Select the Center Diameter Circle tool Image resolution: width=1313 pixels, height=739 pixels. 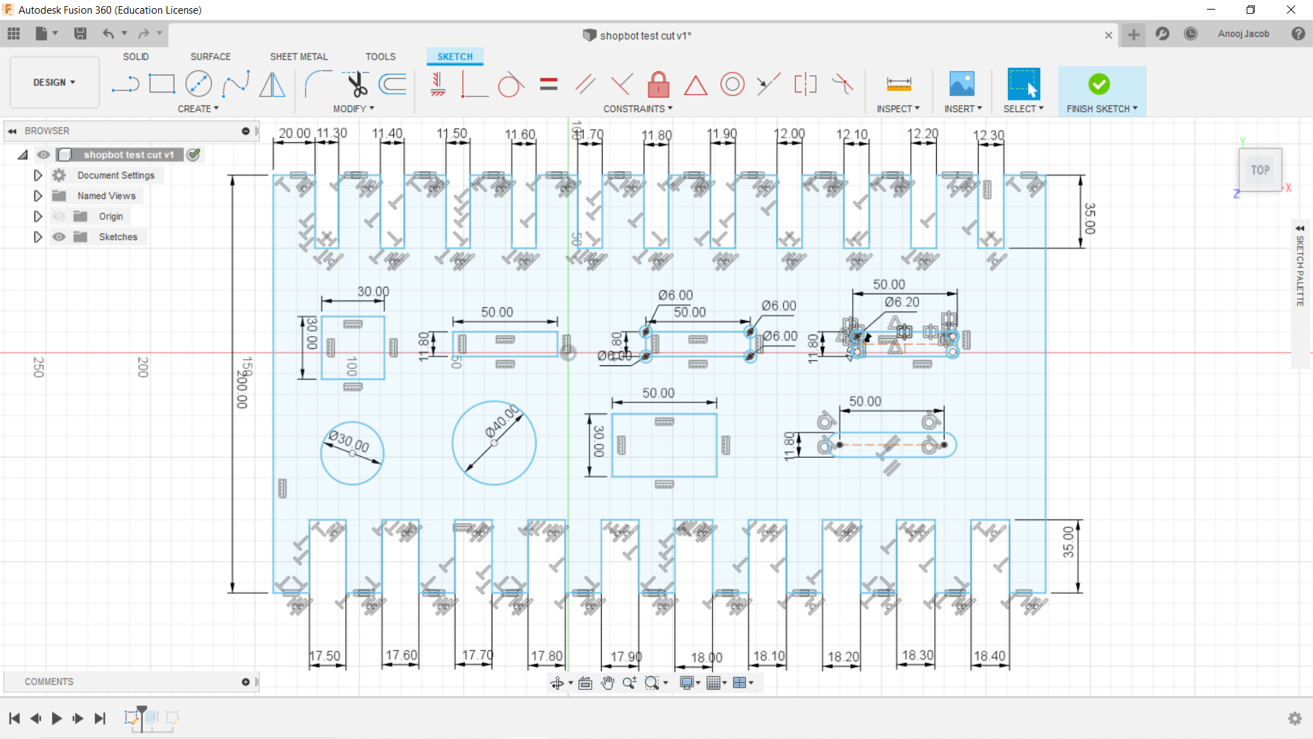[198, 84]
